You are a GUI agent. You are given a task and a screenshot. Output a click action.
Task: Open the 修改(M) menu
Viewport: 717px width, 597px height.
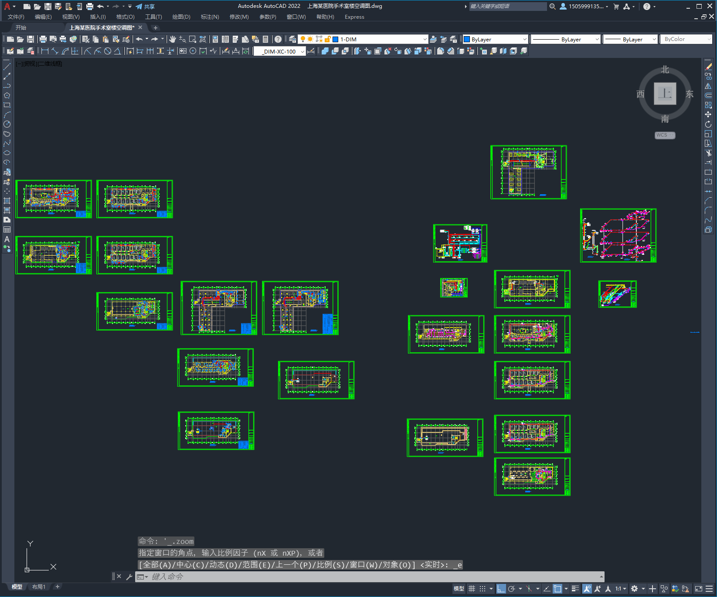pyautogui.click(x=239, y=17)
